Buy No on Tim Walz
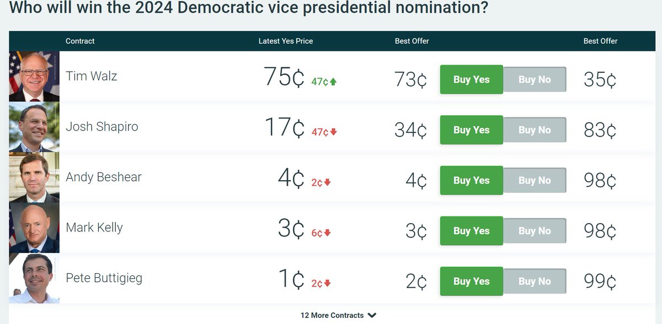Image resolution: width=662 pixels, height=324 pixels. [535, 79]
